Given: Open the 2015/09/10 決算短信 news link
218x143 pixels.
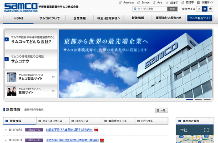Looking at the screenshot, I should click(72, 140).
